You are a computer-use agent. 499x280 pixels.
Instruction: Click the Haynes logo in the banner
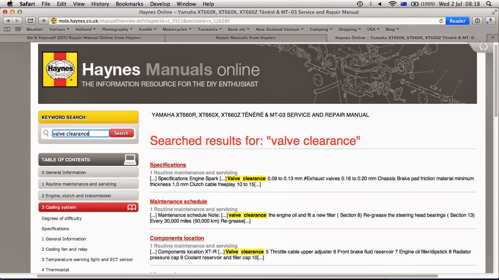(60, 69)
